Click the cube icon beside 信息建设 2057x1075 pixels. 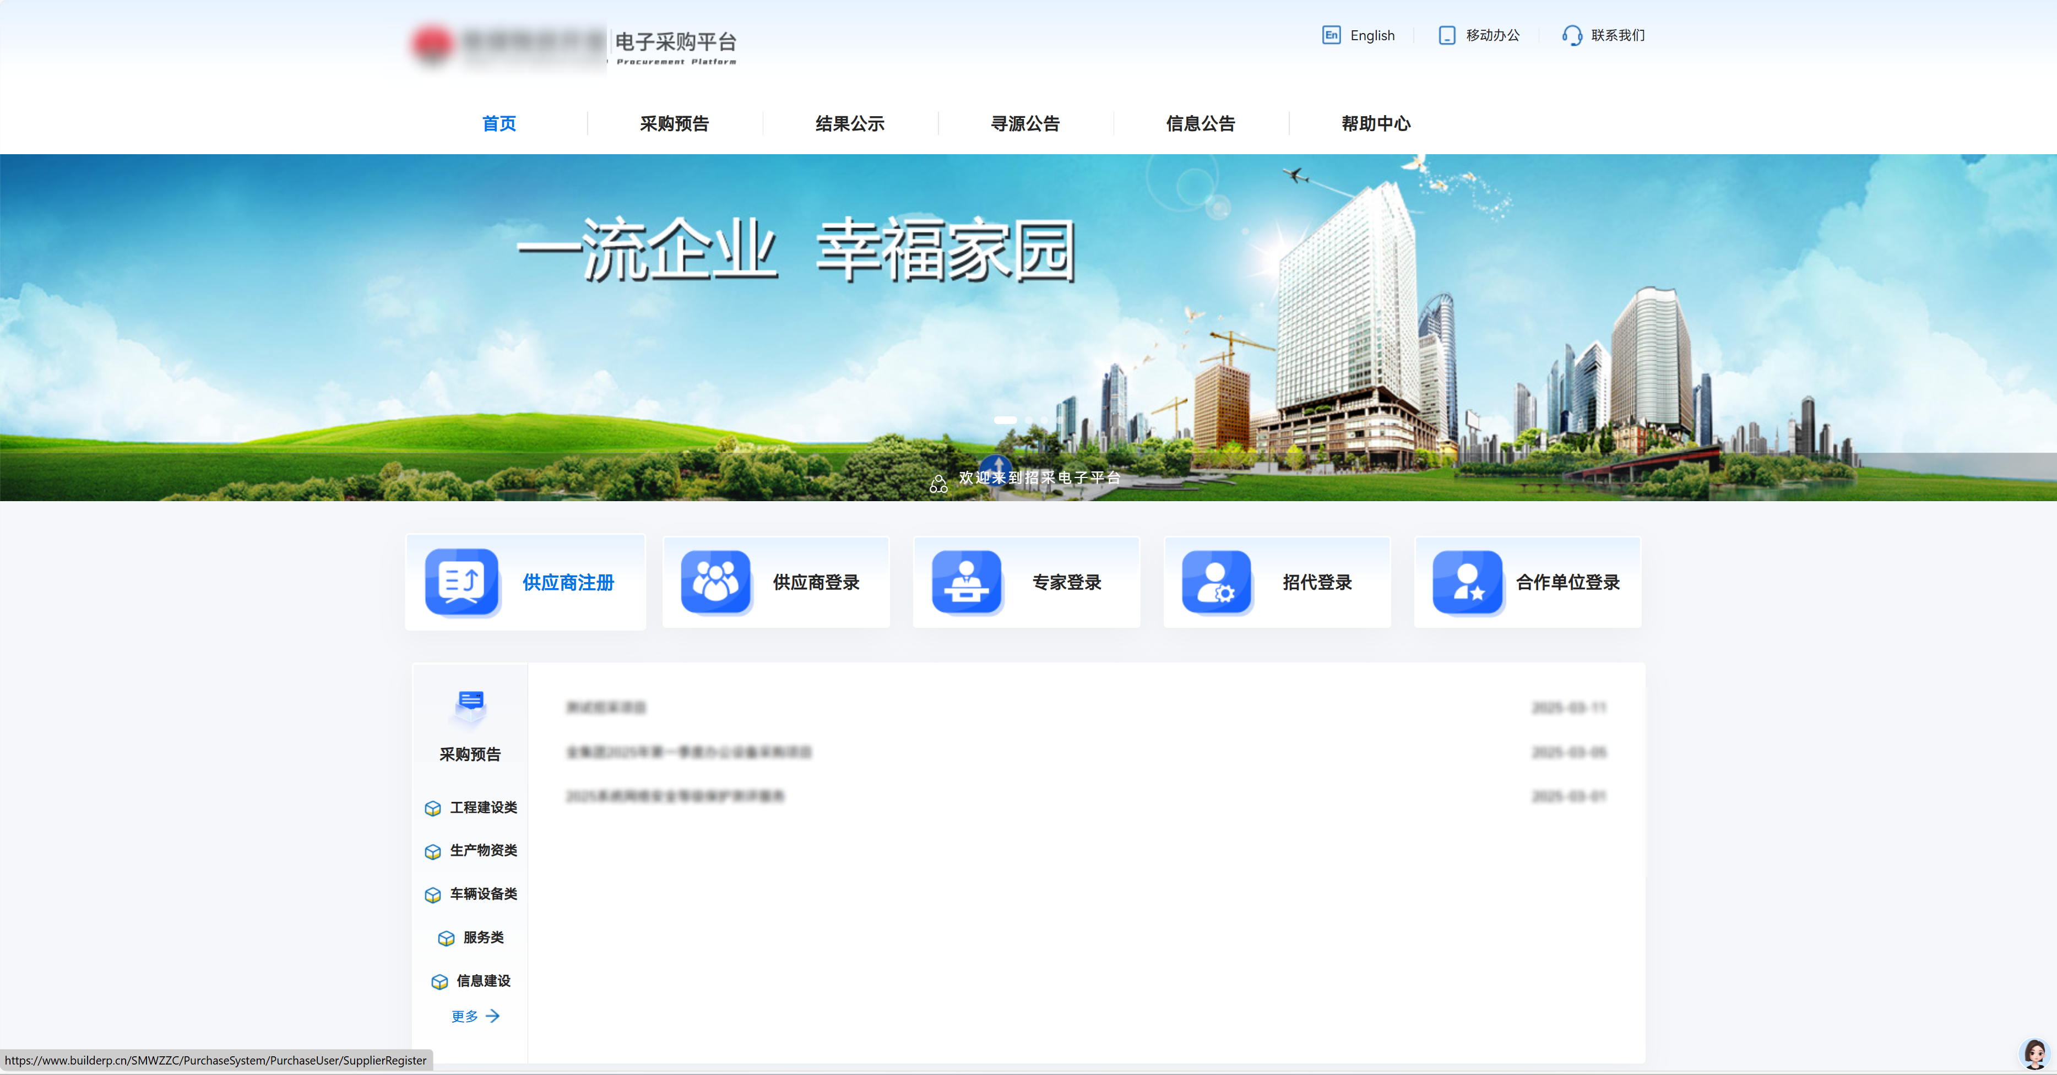[x=439, y=981]
